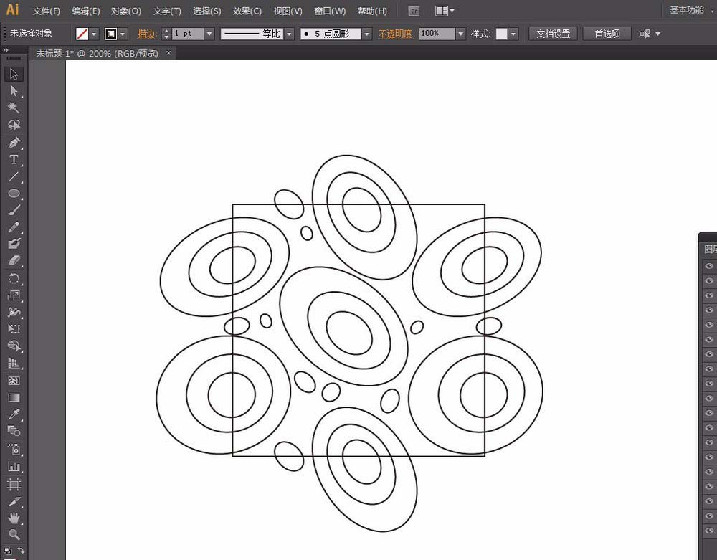Viewport: 717px width, 560px height.
Task: Select the Artboard tool
Action: click(x=14, y=484)
